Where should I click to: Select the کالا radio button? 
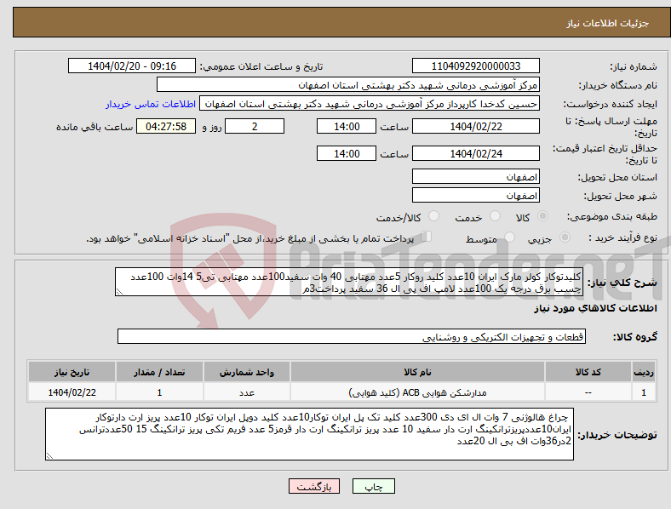pos(542,216)
